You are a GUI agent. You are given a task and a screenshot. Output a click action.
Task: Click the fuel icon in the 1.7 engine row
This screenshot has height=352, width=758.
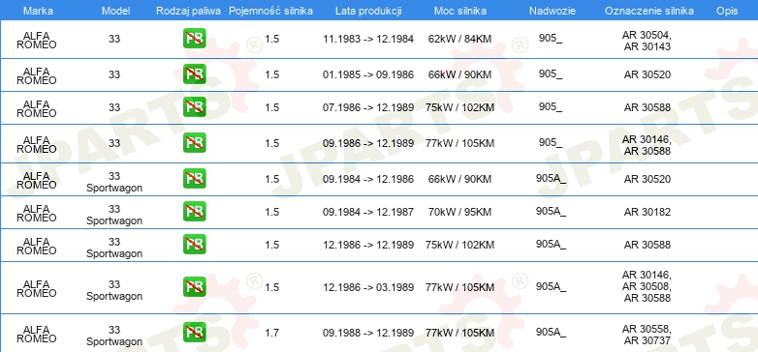(194, 333)
